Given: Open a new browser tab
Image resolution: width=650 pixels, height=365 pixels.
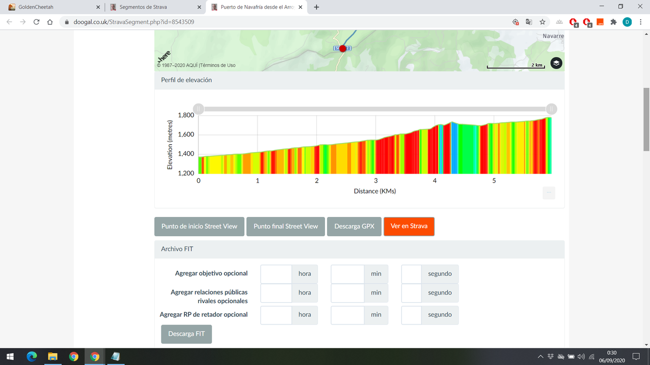Looking at the screenshot, I should tap(316, 7).
